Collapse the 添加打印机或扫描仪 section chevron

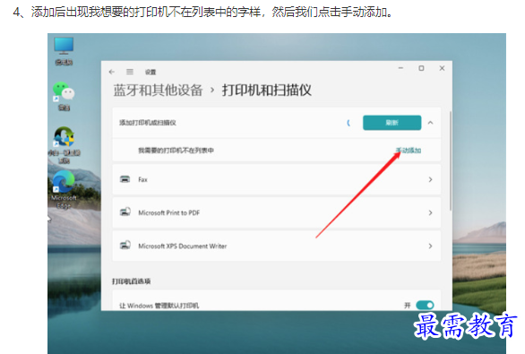pos(431,123)
